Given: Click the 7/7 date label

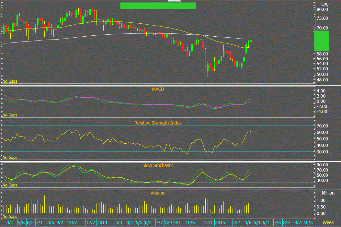Looking at the screenshot, I should point(159,222).
